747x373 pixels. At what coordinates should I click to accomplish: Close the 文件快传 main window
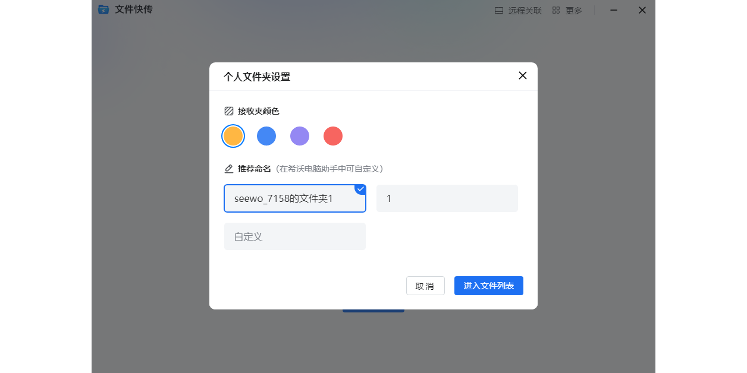tap(642, 10)
